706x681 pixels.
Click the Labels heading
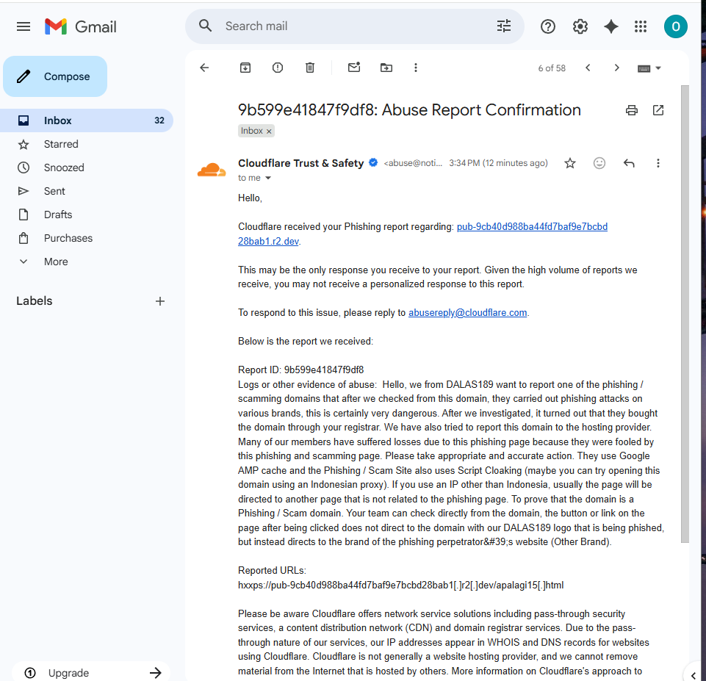35,301
